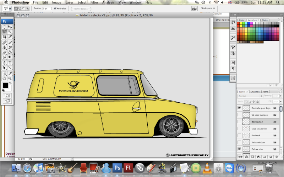Reset default foreground and background colors
The image size is (284, 177).
tap(3, 90)
